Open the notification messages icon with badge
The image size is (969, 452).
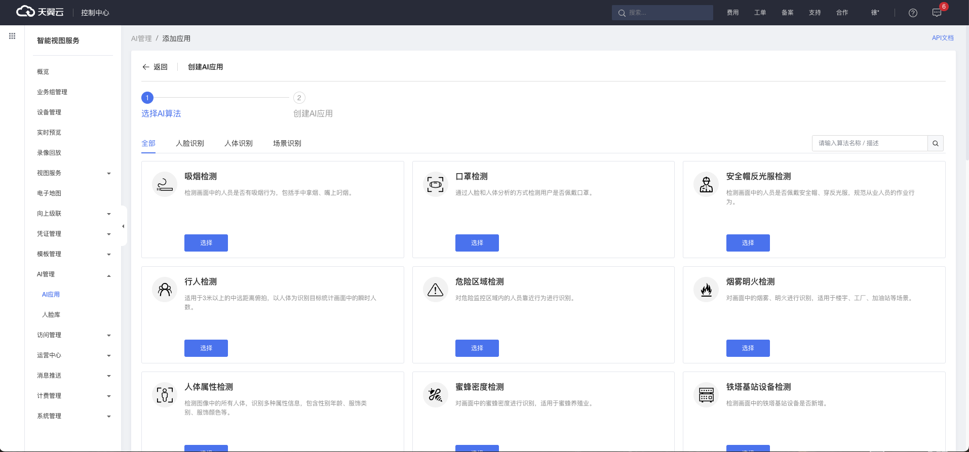point(937,13)
